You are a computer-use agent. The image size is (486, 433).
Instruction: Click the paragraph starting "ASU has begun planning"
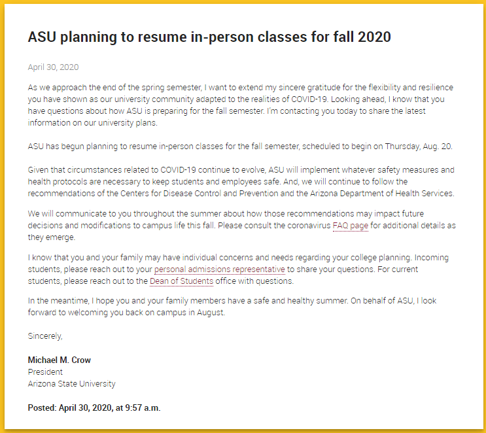point(235,147)
